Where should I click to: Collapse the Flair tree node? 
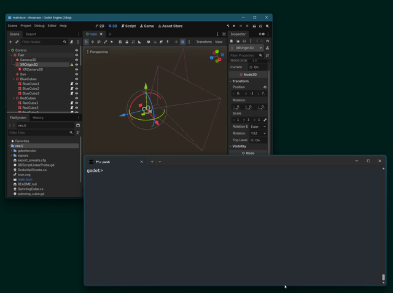(11, 55)
